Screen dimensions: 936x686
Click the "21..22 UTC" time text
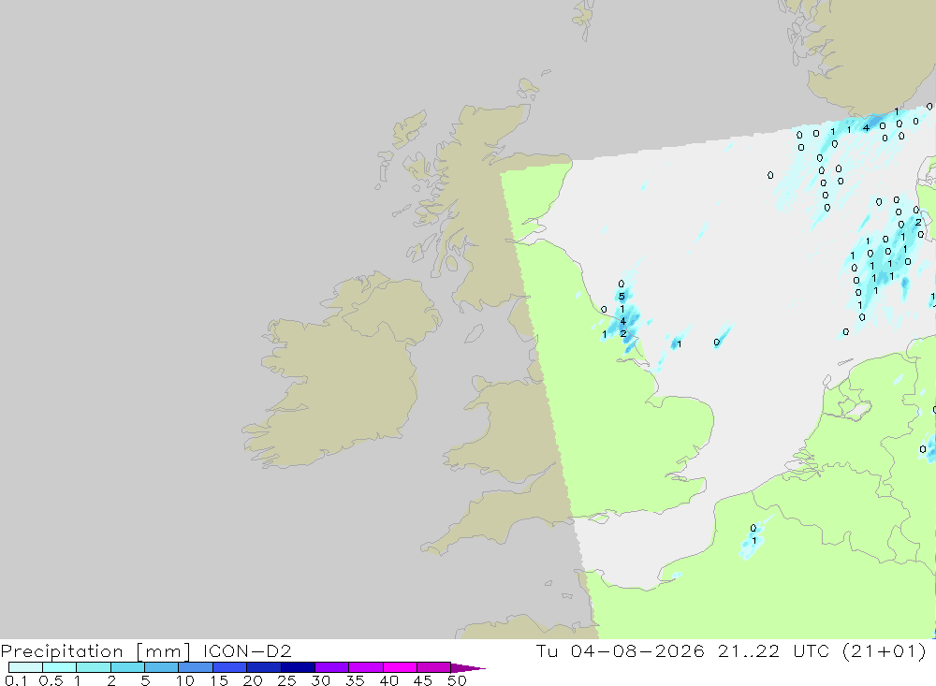[x=774, y=650]
